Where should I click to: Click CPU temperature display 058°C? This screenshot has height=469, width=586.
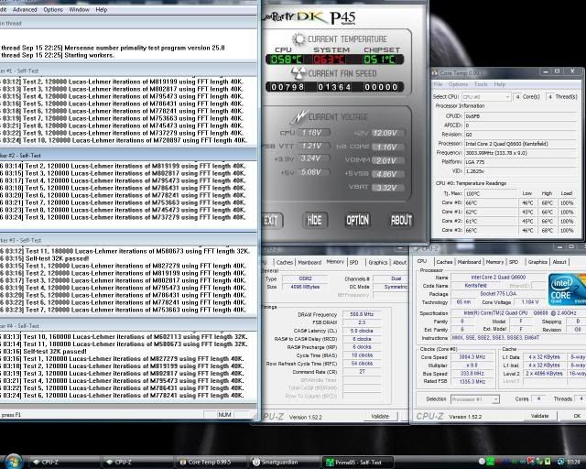pyautogui.click(x=286, y=60)
